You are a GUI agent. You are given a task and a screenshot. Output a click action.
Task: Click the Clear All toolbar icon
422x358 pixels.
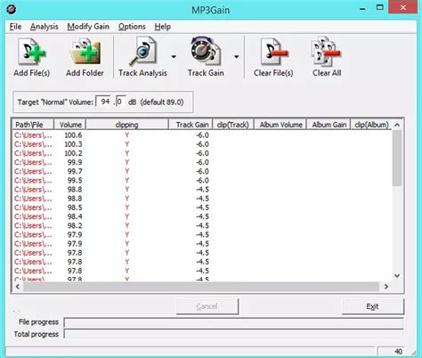(327, 57)
